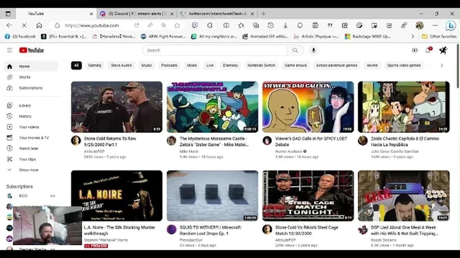Open Subscriptions in sidebar

(x=31, y=88)
